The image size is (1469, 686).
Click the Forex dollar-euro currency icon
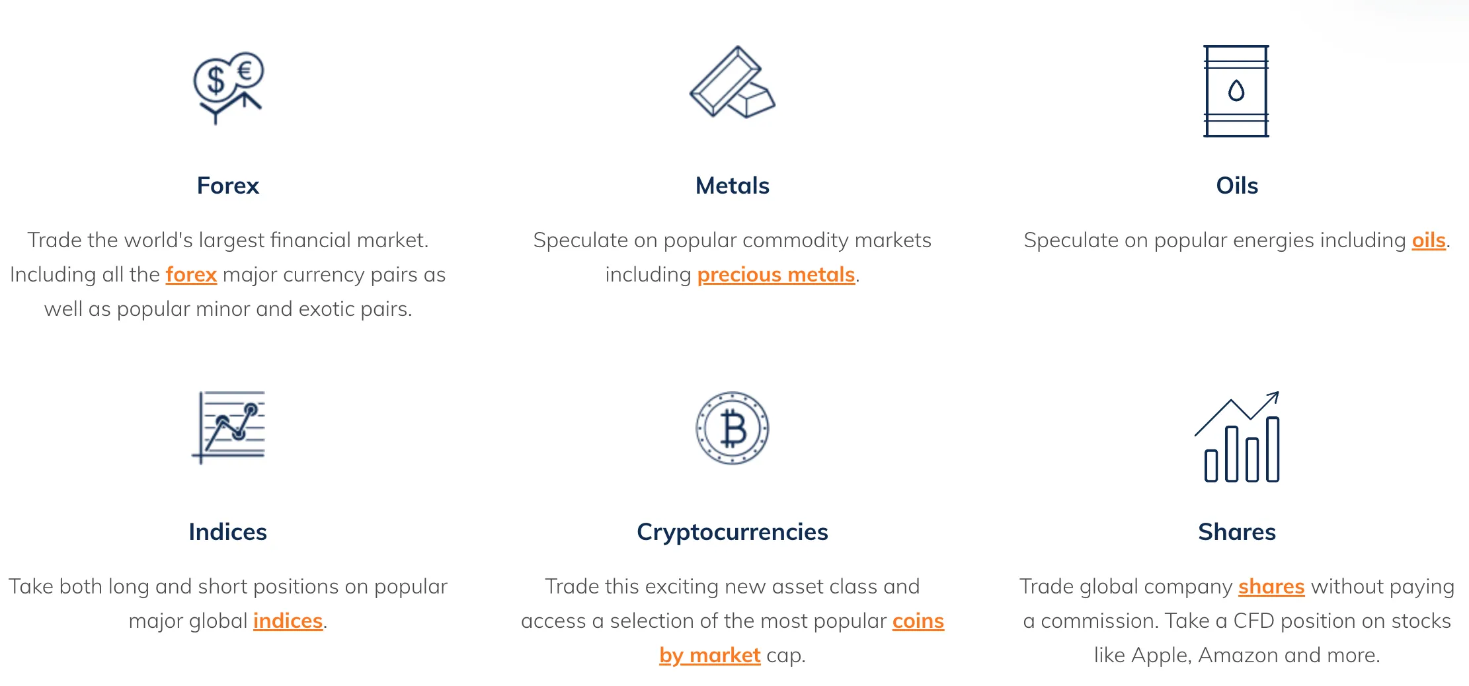coord(228,88)
